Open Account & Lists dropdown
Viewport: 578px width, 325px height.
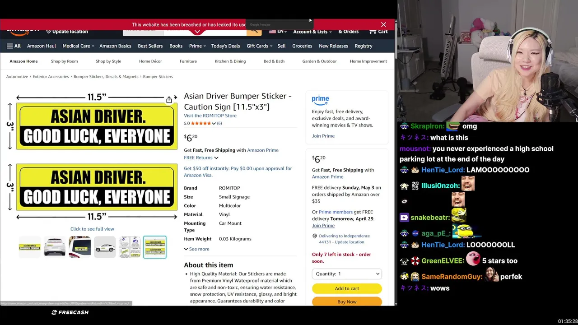(x=312, y=32)
